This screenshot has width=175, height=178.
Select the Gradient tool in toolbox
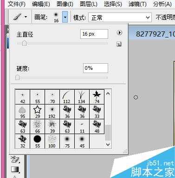click(15, 170)
